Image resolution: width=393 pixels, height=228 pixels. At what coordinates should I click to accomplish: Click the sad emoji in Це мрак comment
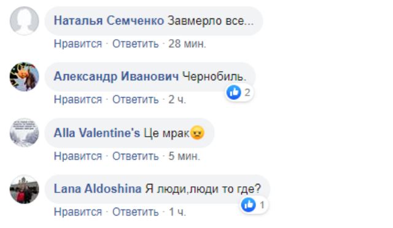click(198, 133)
